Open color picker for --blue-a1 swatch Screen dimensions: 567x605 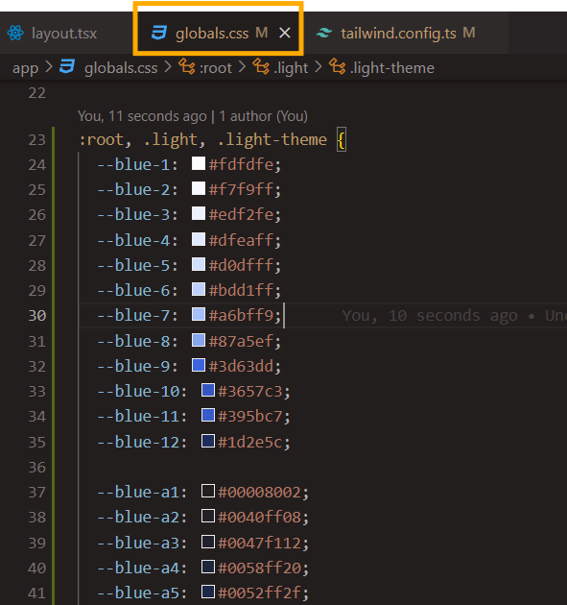point(208,491)
